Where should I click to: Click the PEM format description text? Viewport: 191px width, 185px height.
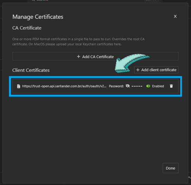click(x=78, y=41)
